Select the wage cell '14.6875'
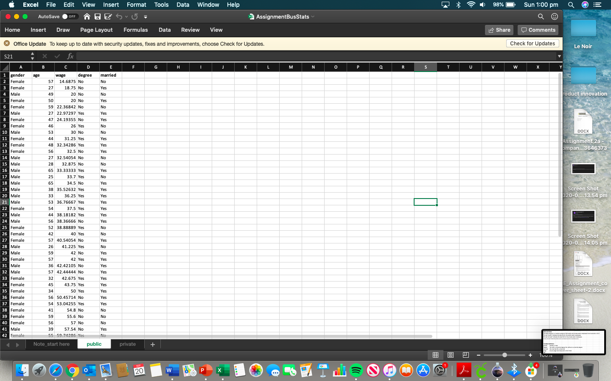 [66, 81]
